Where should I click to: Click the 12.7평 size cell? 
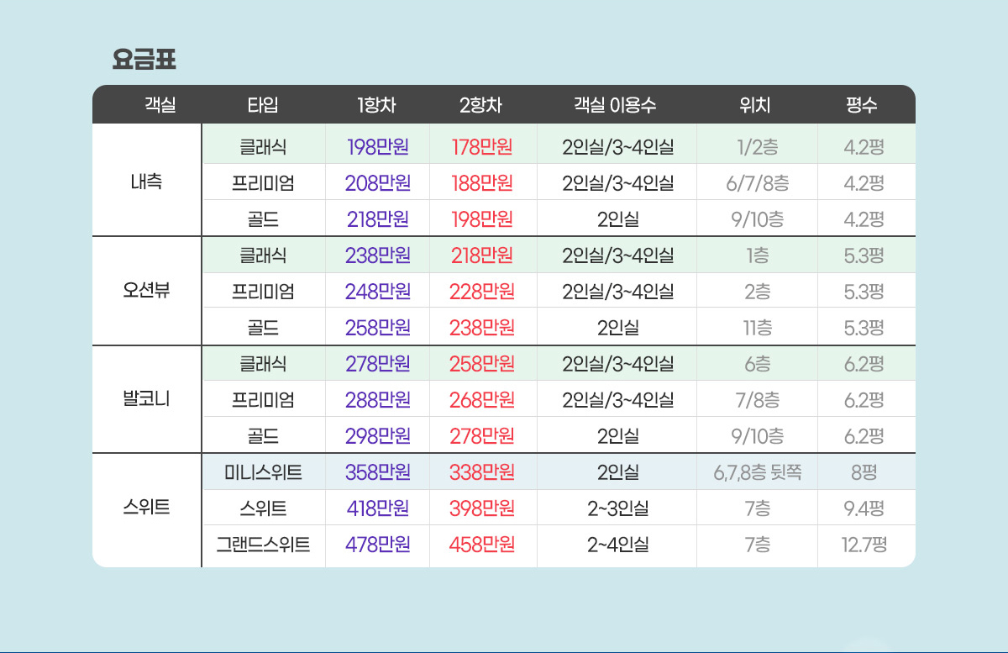pyautogui.click(x=864, y=545)
